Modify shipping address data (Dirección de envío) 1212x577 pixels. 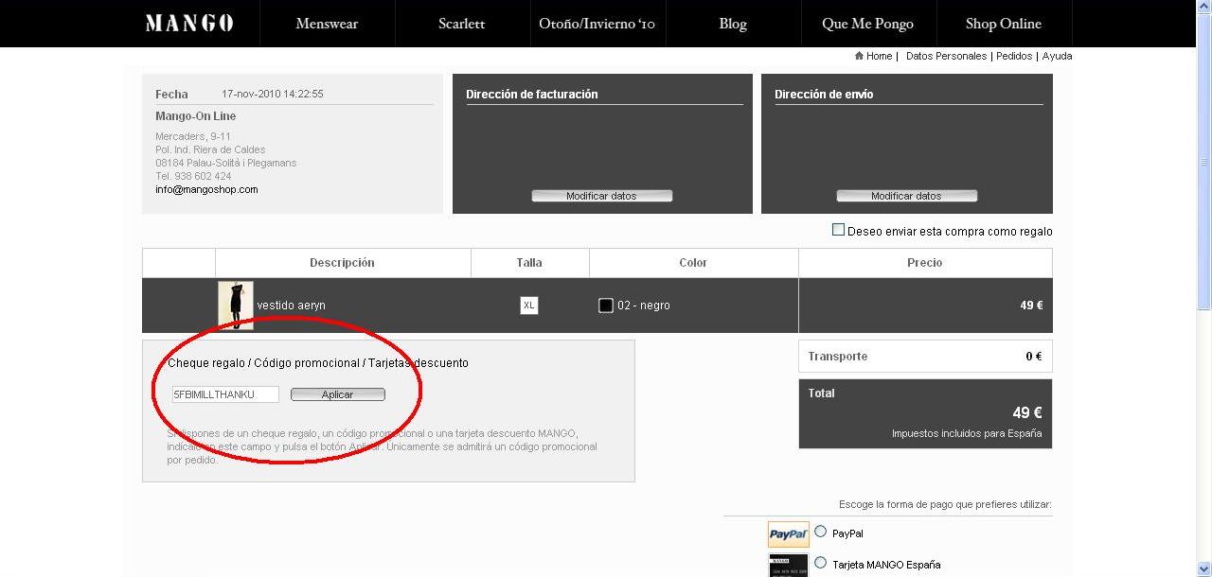[906, 196]
